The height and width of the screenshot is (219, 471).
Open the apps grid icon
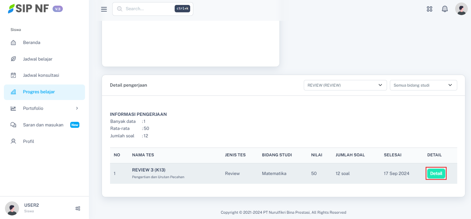[429, 9]
